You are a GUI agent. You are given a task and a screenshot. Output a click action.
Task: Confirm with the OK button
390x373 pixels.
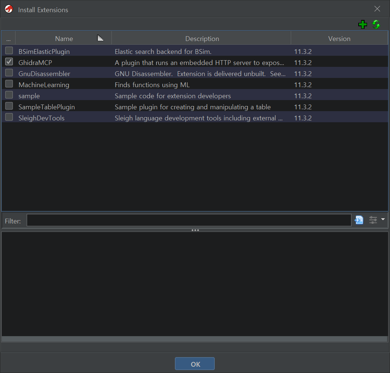(x=195, y=364)
